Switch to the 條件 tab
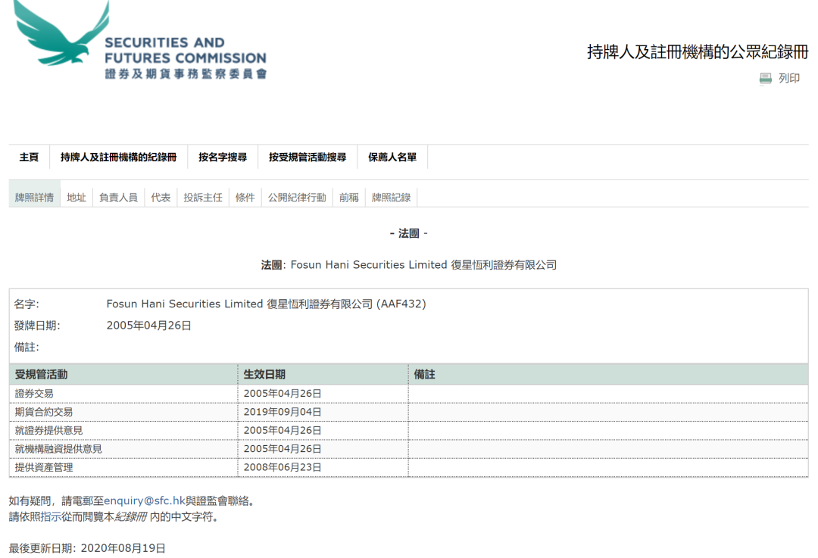This screenshot has width=818, height=558. 245,195
